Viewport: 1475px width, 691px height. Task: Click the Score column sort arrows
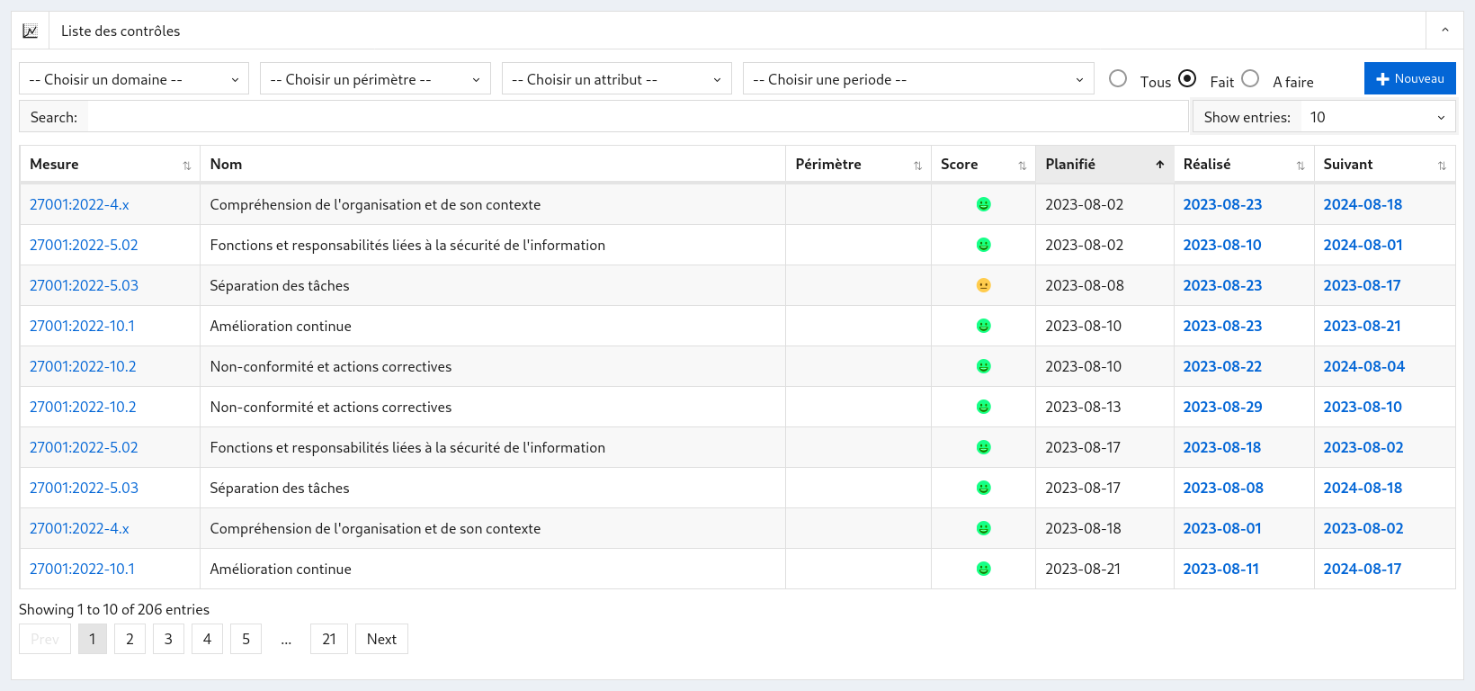1022,166
